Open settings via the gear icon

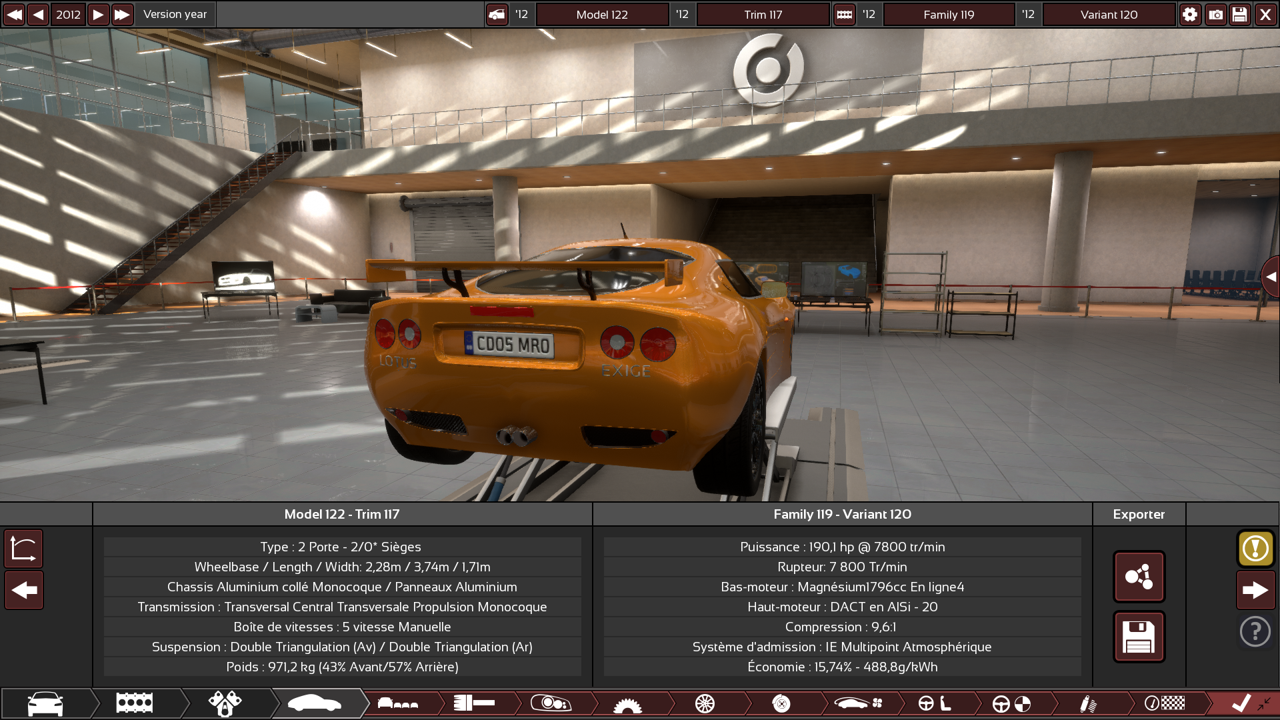coord(1190,14)
